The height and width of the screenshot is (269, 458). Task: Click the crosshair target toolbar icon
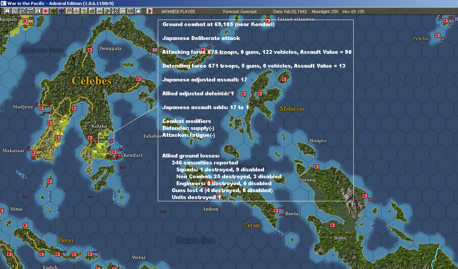[x=115, y=11]
